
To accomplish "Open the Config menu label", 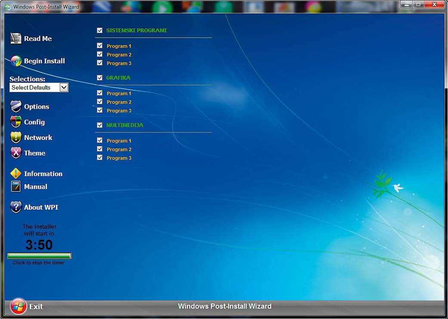I will coord(34,122).
